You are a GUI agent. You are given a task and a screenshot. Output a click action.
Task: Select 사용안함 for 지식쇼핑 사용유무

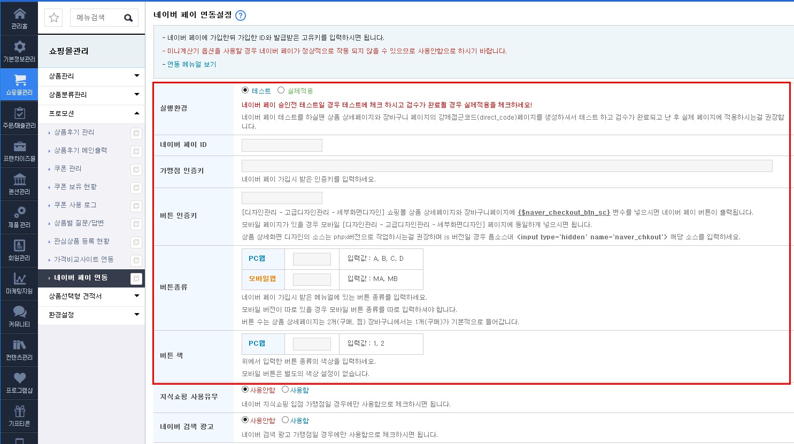click(245, 390)
